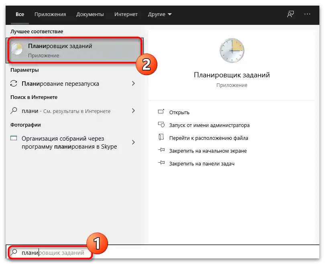The width and height of the screenshot is (325, 264).
Task: Click file location icon beside Перейти к расположению
Action: pos(161,137)
